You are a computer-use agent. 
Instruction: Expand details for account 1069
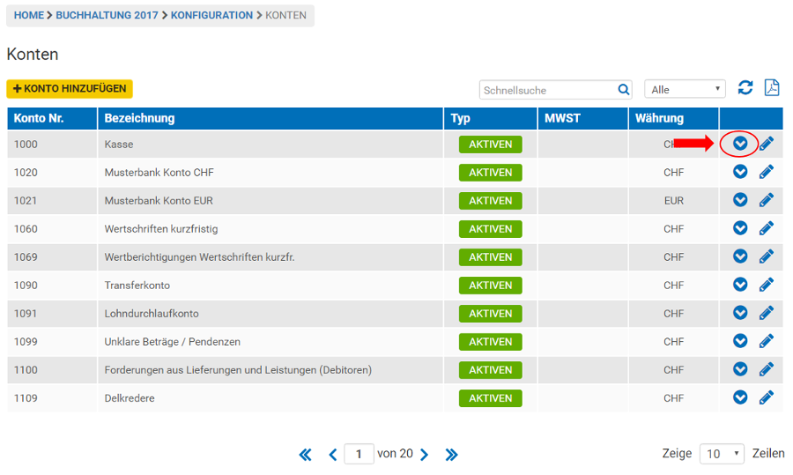[x=740, y=256]
